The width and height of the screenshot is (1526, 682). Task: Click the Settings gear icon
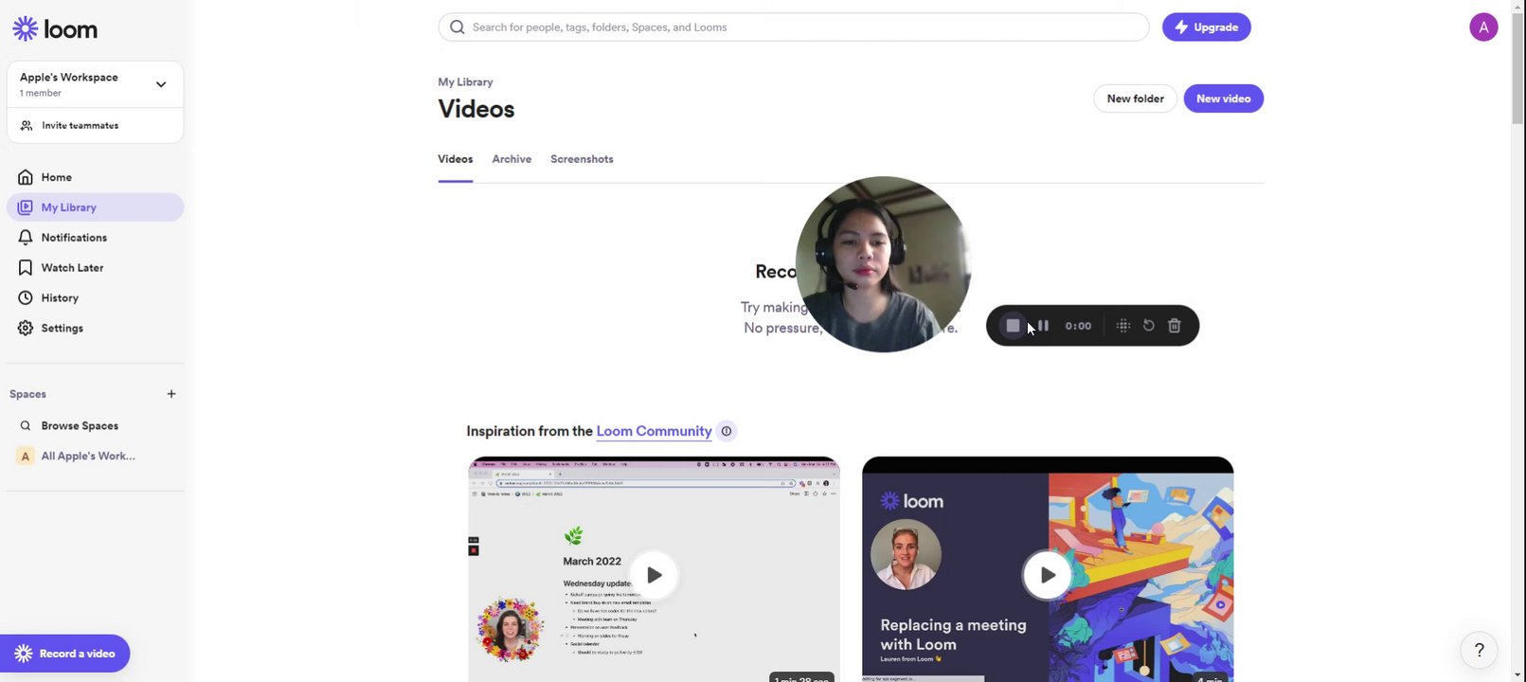(x=26, y=329)
